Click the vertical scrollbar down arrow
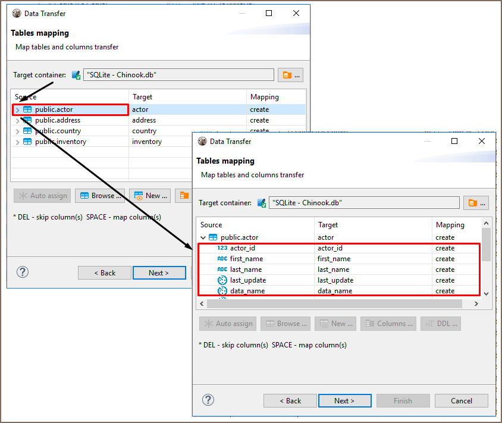Image resolution: width=502 pixels, height=423 pixels. pos(486,293)
